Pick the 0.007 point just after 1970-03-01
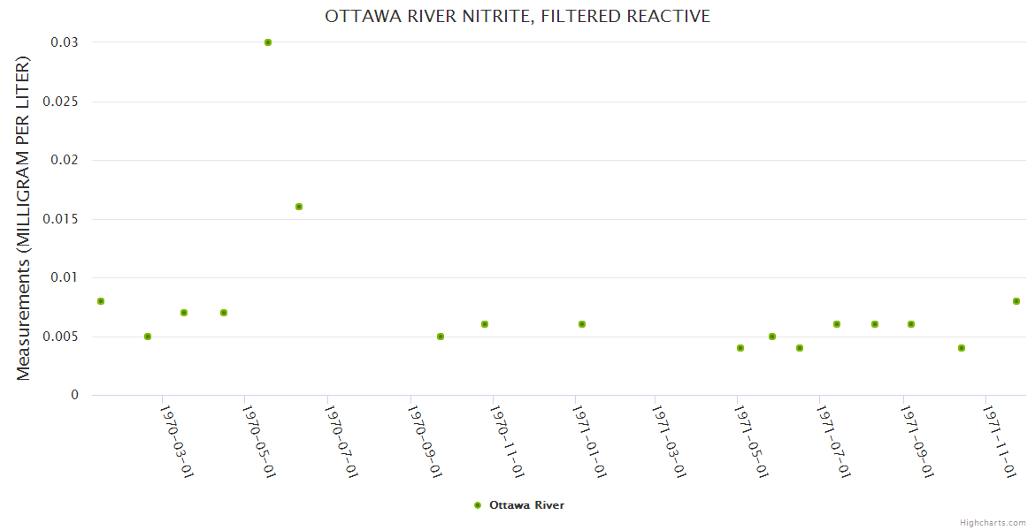Image resolution: width=1035 pixels, height=530 pixels. pyautogui.click(x=184, y=313)
